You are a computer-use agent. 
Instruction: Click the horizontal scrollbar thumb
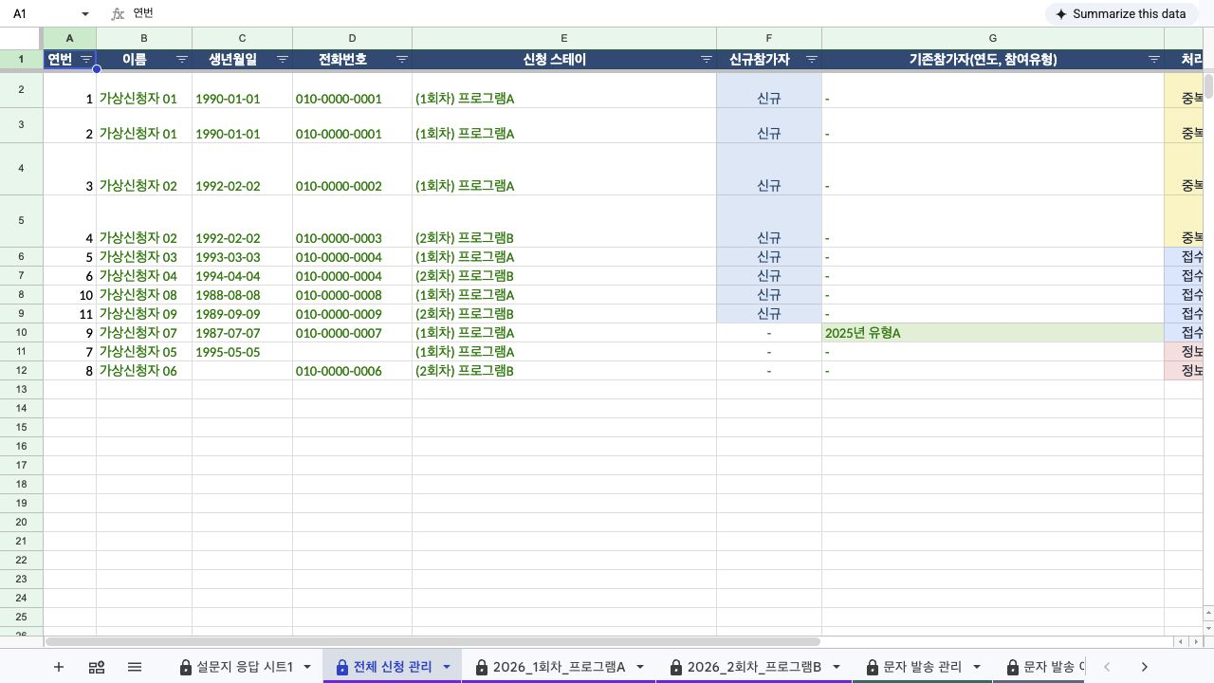pos(432,642)
